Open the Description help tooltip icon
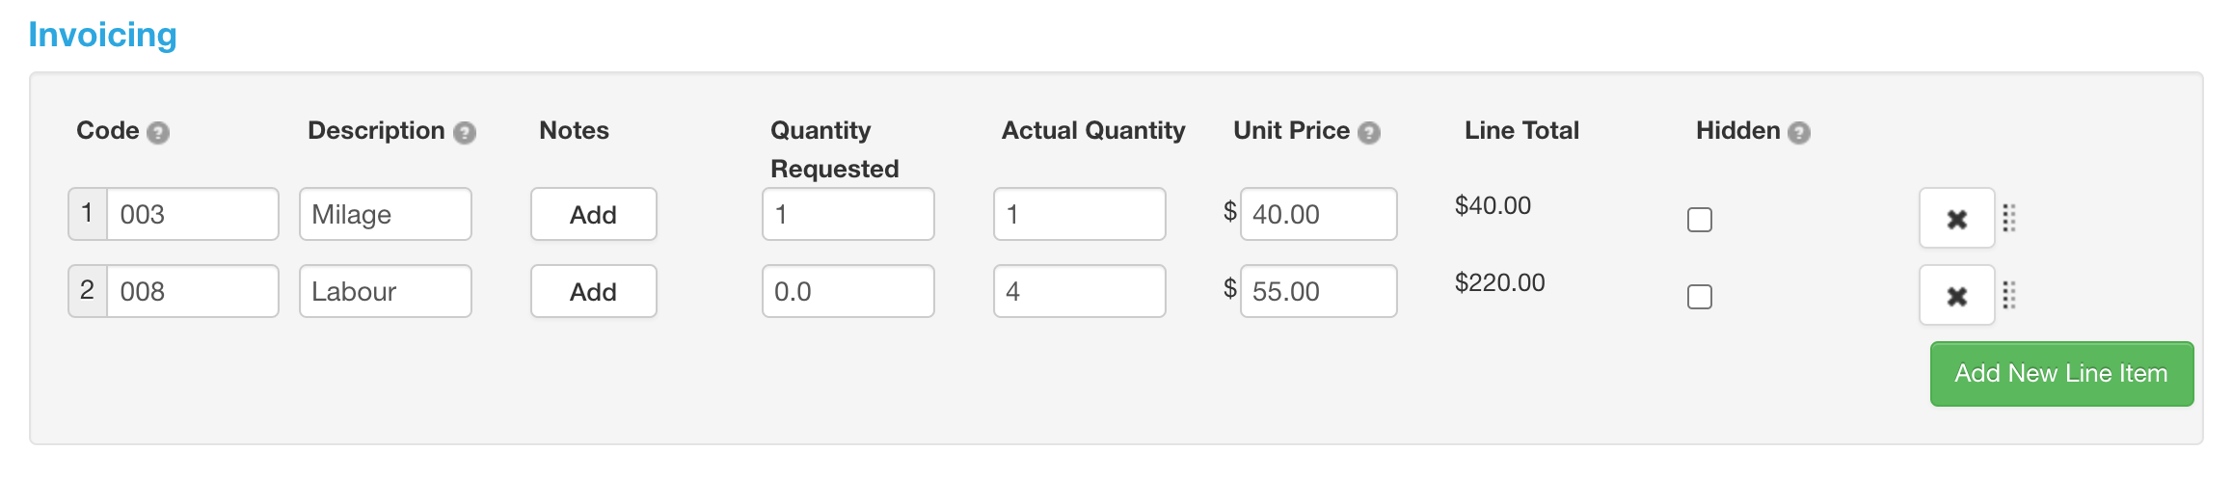Viewport: 2233px width, 478px height. point(465,133)
